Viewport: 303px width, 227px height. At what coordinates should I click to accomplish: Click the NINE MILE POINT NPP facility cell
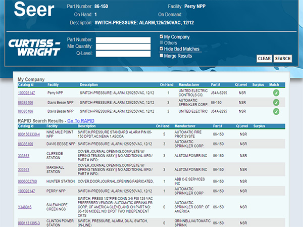point(60,134)
